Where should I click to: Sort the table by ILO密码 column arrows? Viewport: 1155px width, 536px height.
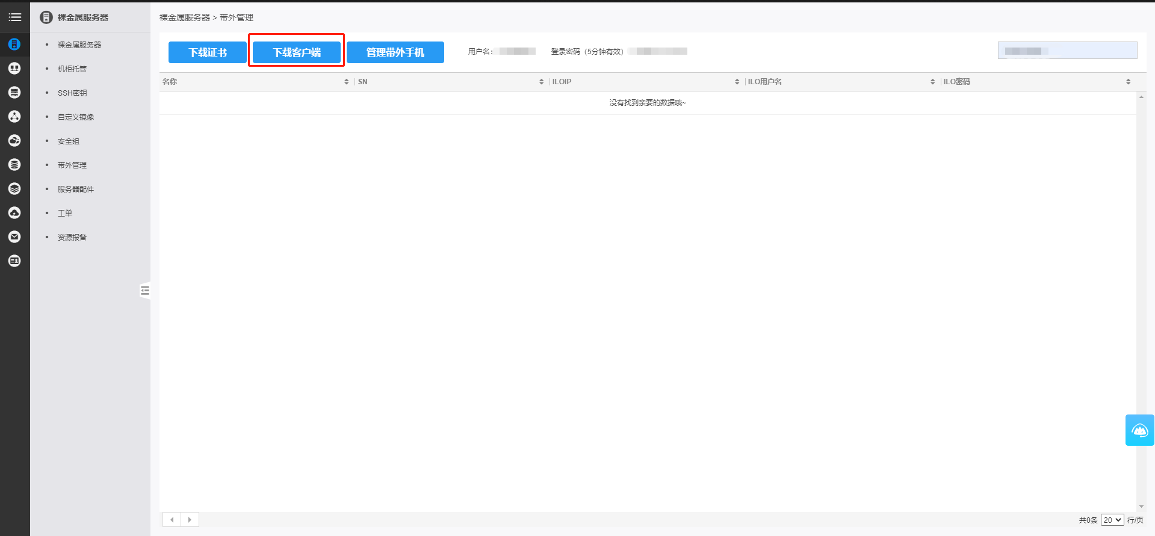(x=1129, y=82)
